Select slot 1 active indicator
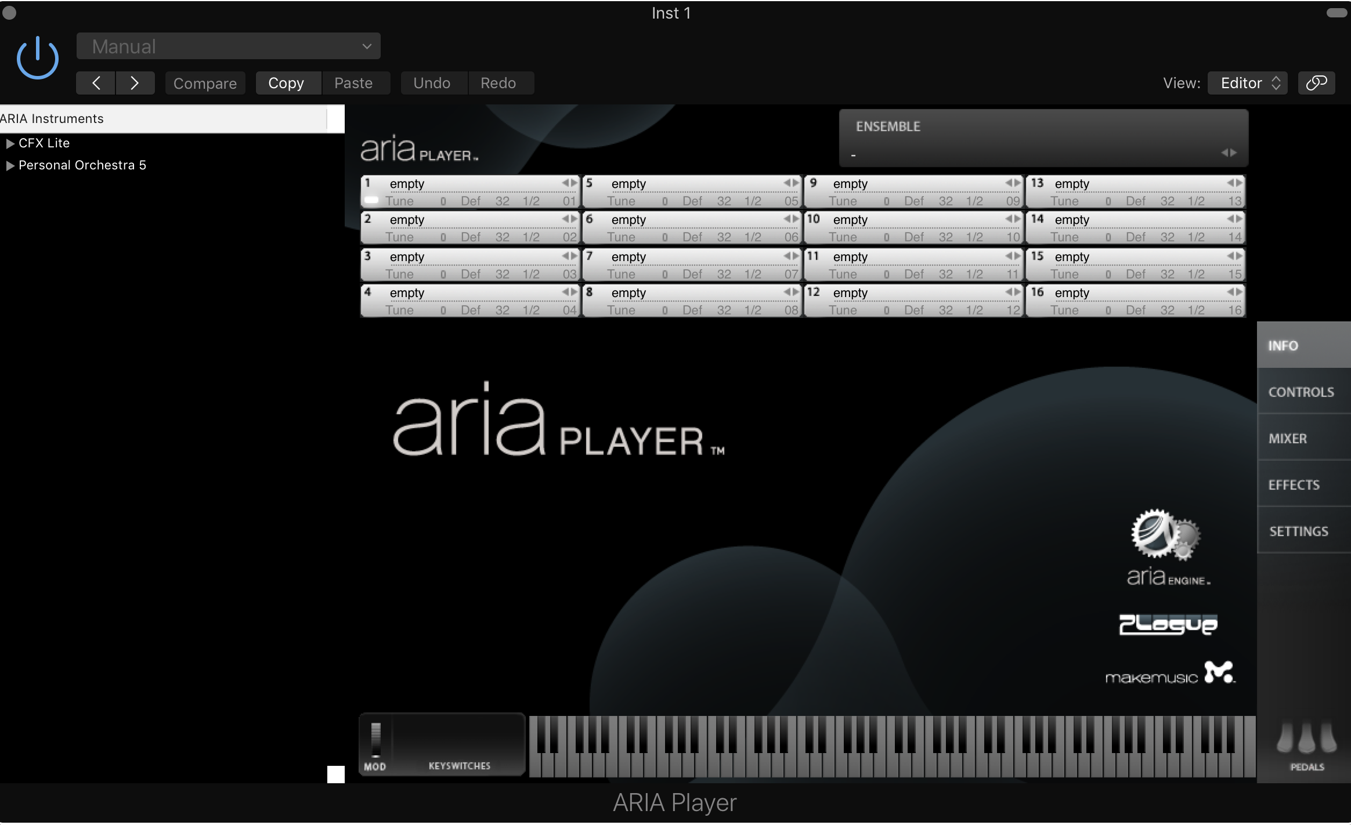The image size is (1351, 825). tap(371, 201)
